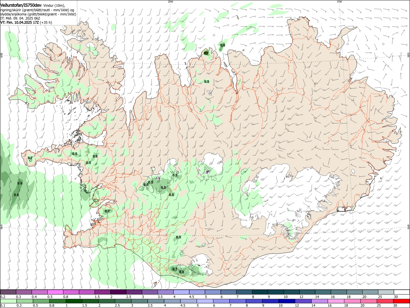Pick the medium green lower swatch from 0.5 to 0.8

click(41, 301)
